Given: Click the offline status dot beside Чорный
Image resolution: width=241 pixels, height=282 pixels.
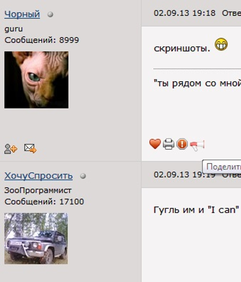Looking at the screenshot, I should (x=50, y=14).
